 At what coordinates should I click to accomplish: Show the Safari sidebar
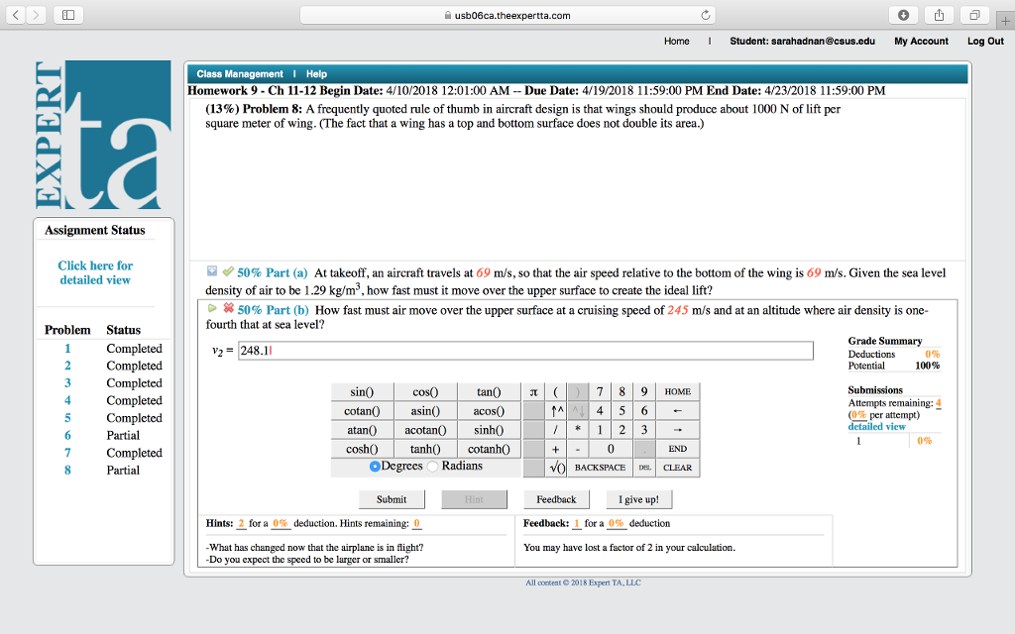pyautogui.click(x=67, y=15)
